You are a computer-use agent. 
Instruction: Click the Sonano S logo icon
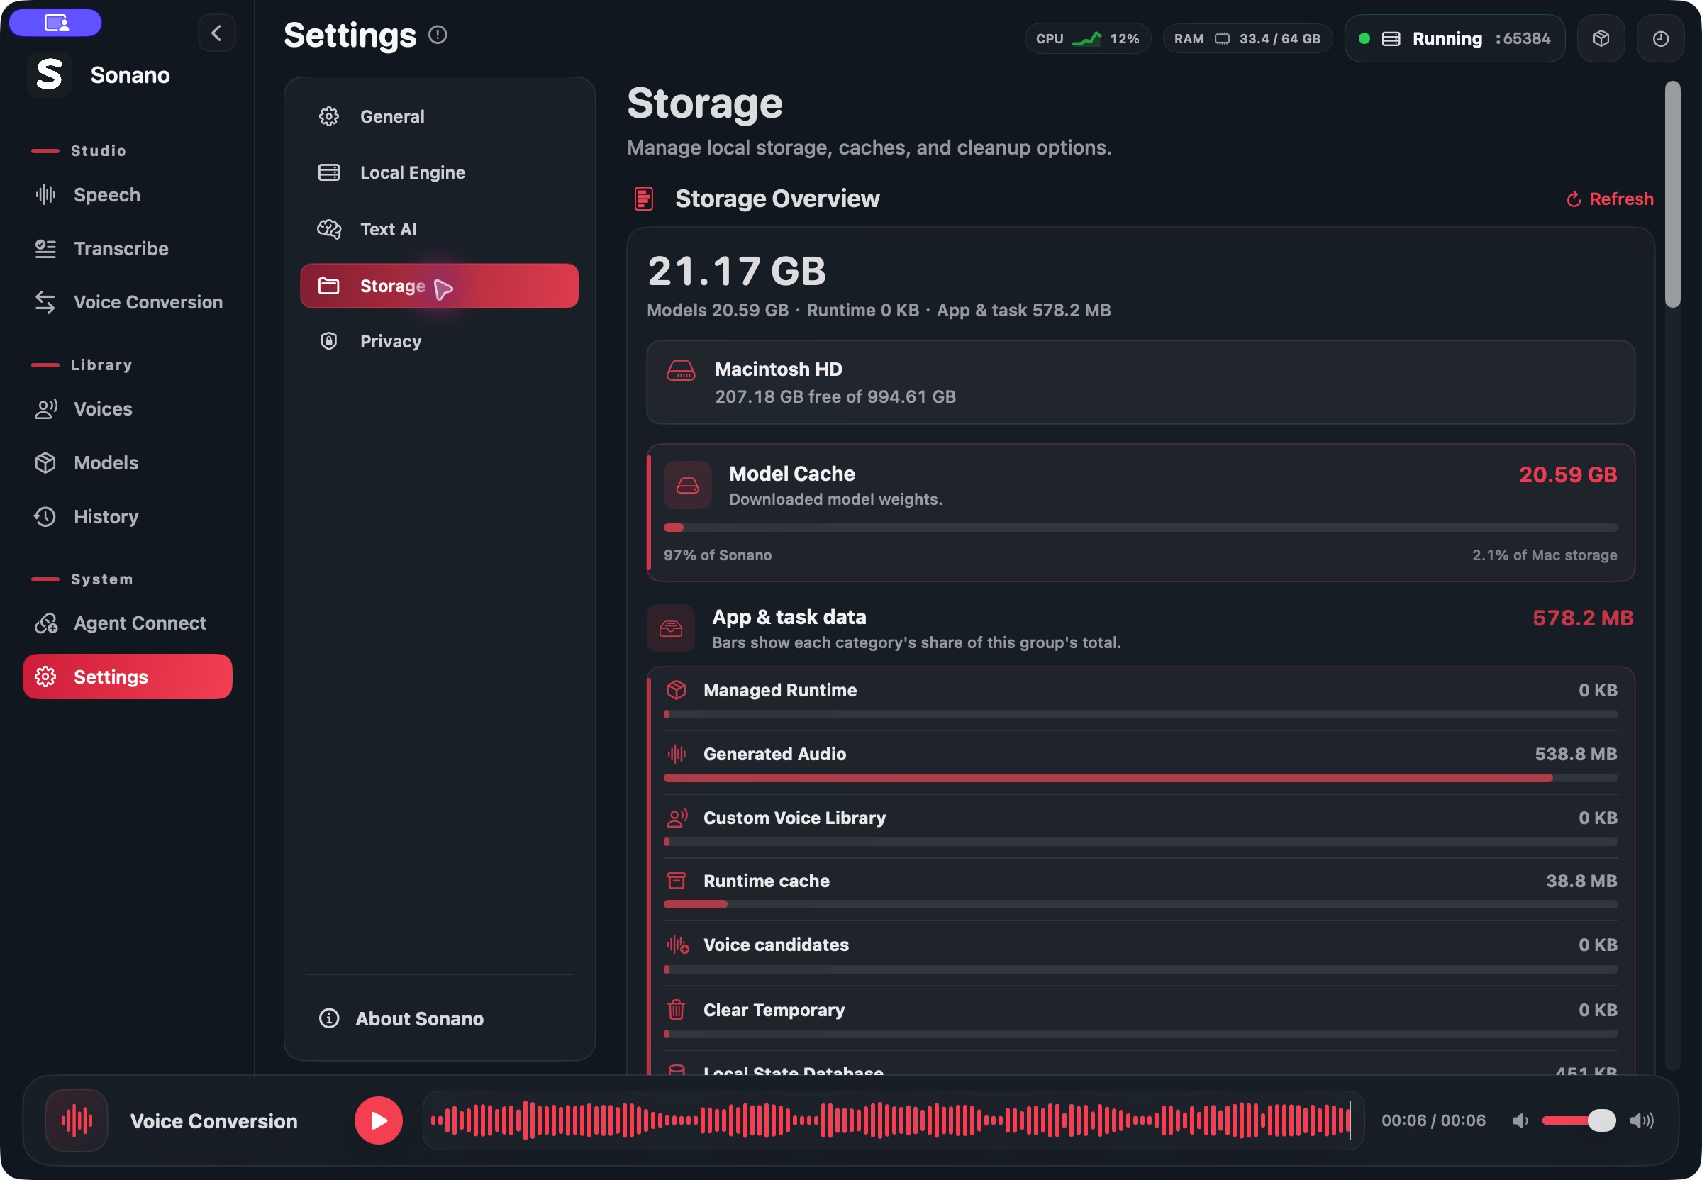[50, 74]
